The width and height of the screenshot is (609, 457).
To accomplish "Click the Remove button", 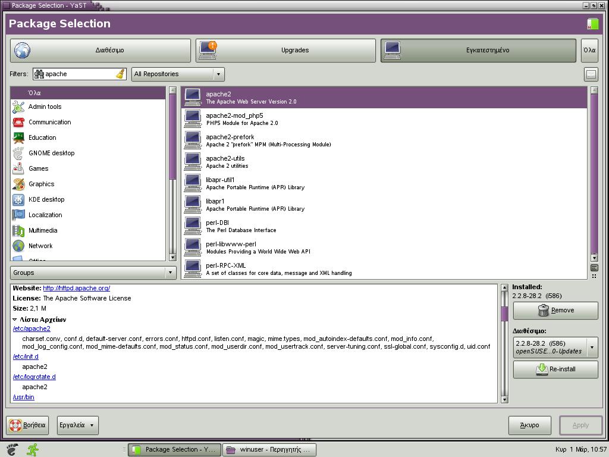I will coord(556,310).
